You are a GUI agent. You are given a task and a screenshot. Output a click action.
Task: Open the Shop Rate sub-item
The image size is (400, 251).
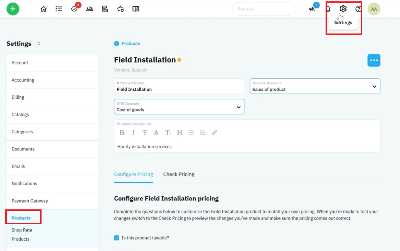tap(22, 230)
